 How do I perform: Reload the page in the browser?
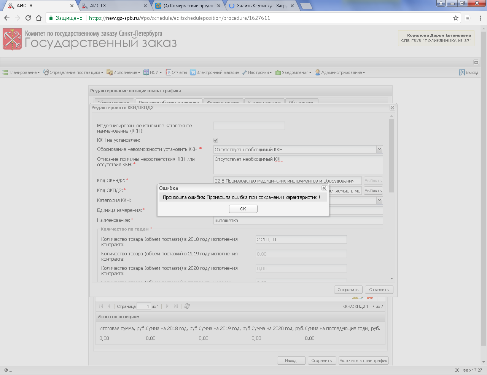28,18
